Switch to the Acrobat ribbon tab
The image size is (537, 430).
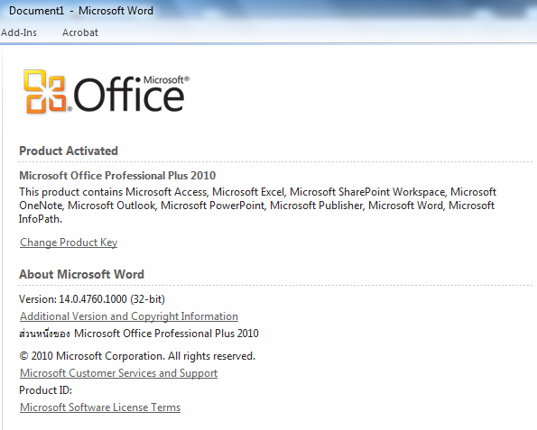(79, 32)
